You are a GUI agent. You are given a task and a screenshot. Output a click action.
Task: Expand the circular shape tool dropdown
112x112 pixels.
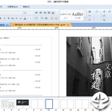(x=99, y=12)
